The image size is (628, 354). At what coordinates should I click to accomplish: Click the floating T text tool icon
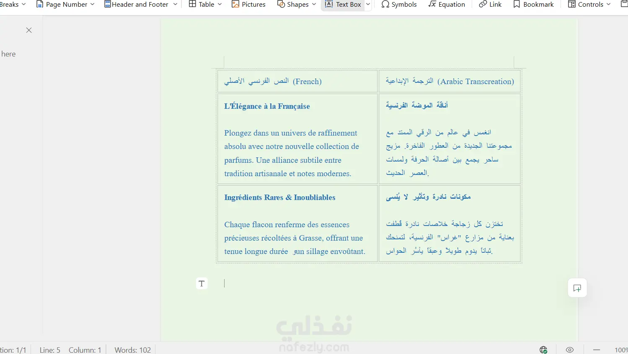click(202, 283)
